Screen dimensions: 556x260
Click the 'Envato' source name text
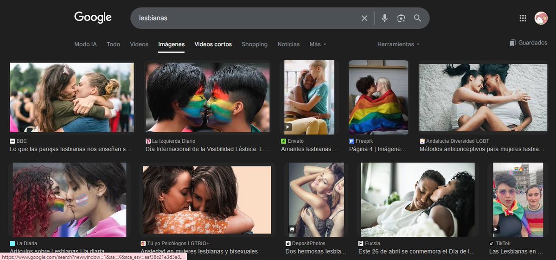[x=296, y=141]
